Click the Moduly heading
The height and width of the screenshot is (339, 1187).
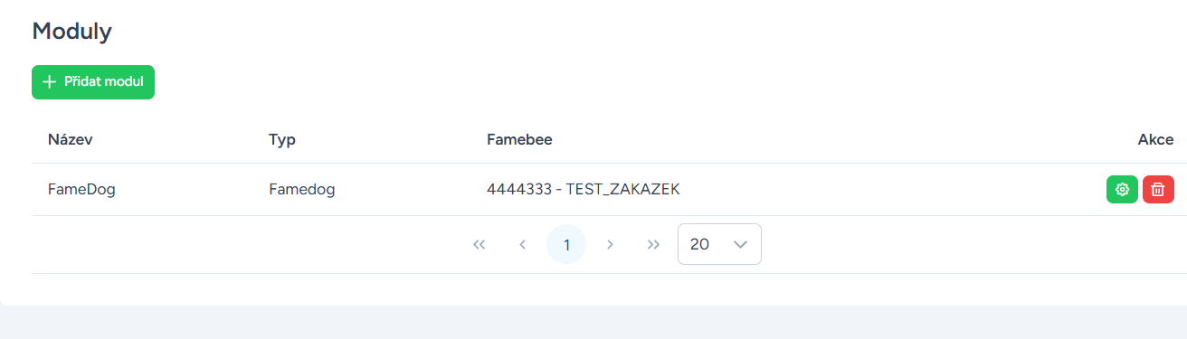71,31
